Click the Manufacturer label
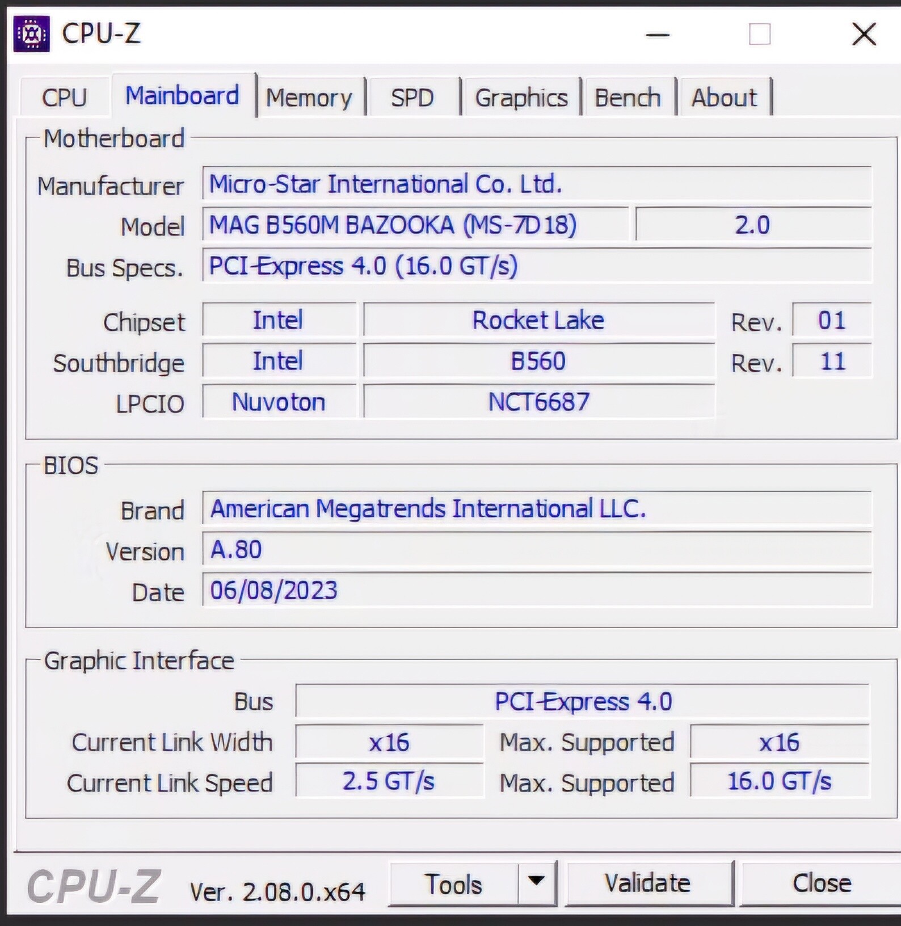Screen dimensions: 901x926 pos(111,186)
